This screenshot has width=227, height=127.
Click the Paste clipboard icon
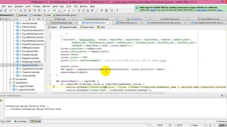point(29,11)
